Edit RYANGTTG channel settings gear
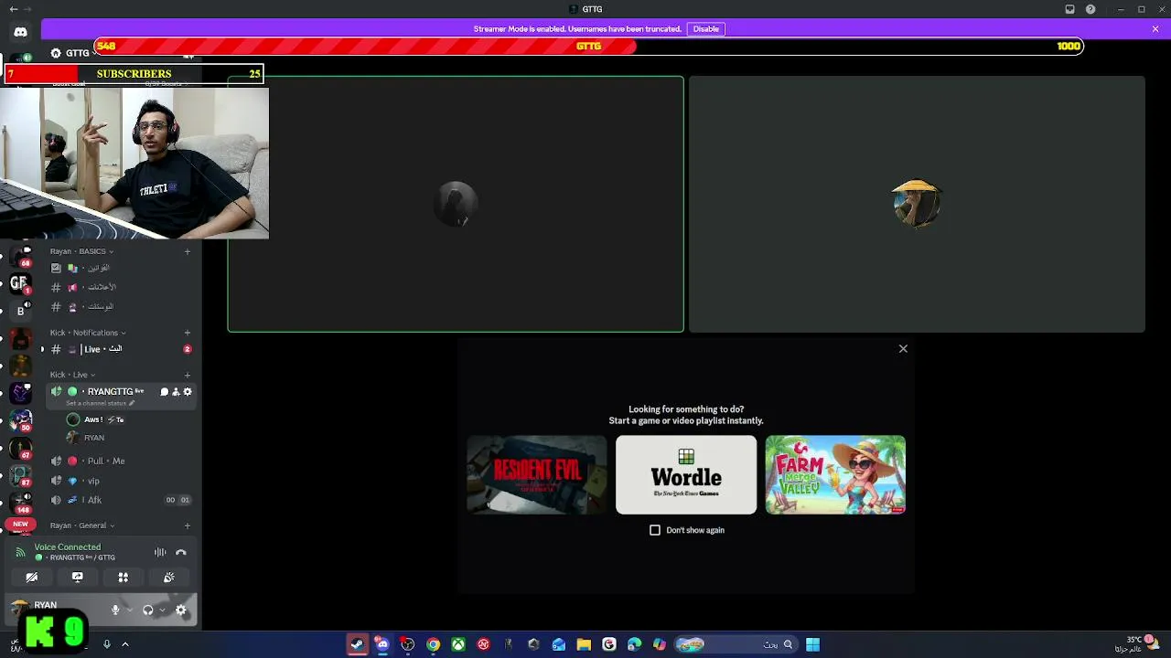This screenshot has width=1171, height=658. click(x=188, y=392)
